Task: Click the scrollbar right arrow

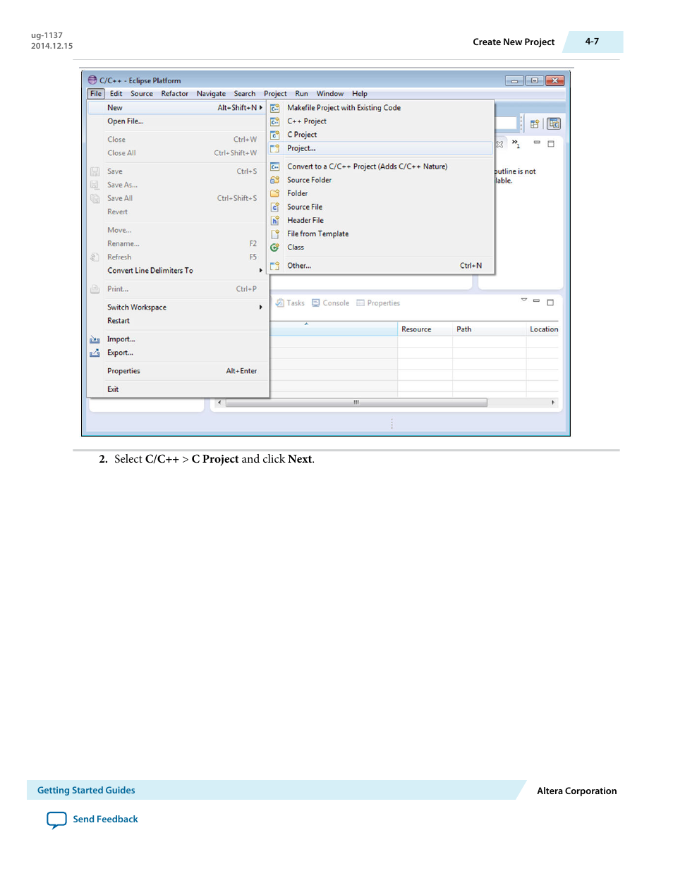Action: [552, 403]
